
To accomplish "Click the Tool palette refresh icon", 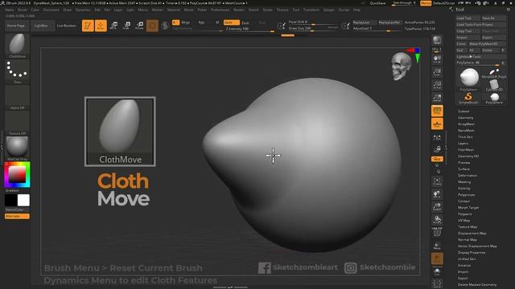I will coord(509,10).
